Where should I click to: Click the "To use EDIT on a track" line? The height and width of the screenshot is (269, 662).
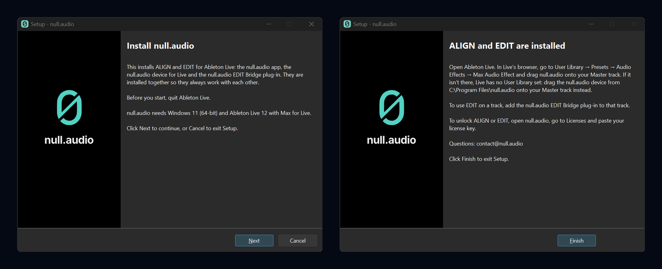(540, 105)
